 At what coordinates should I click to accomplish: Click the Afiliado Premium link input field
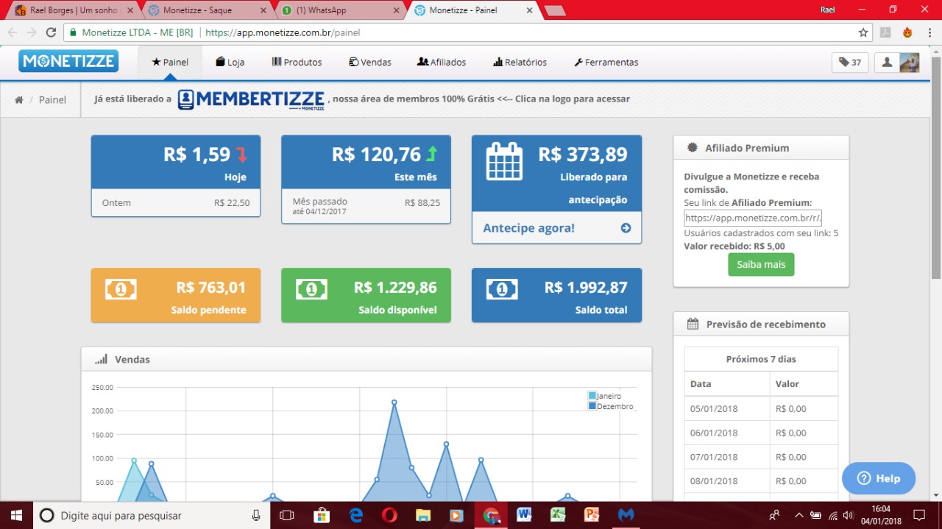coord(752,218)
